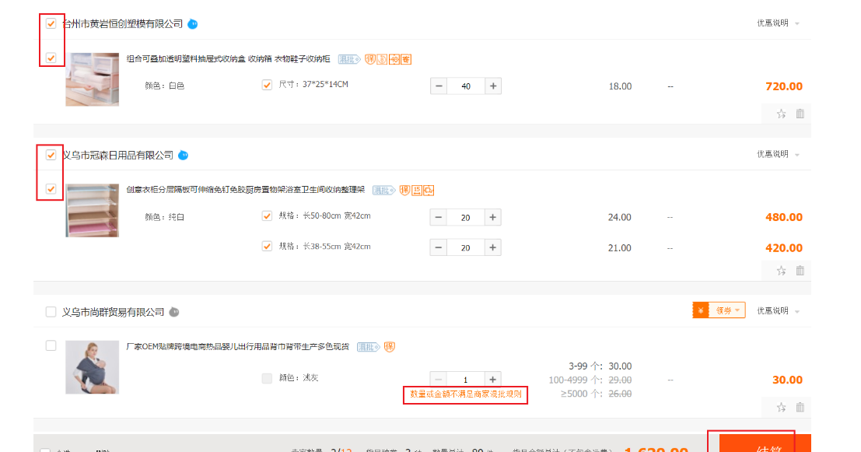This screenshot has height=452, width=861.
Task: Click grey chat icon beside 义乌市尚群贸易有限公司
Action: (174, 313)
